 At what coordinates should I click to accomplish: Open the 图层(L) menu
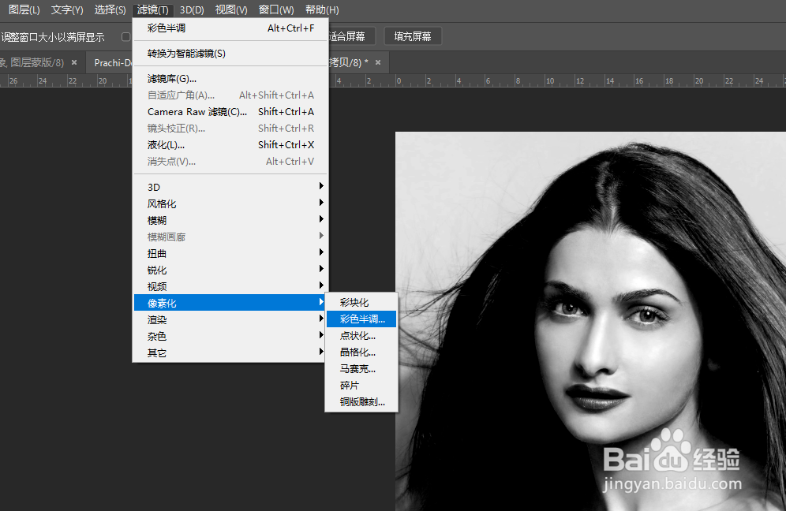(x=24, y=9)
